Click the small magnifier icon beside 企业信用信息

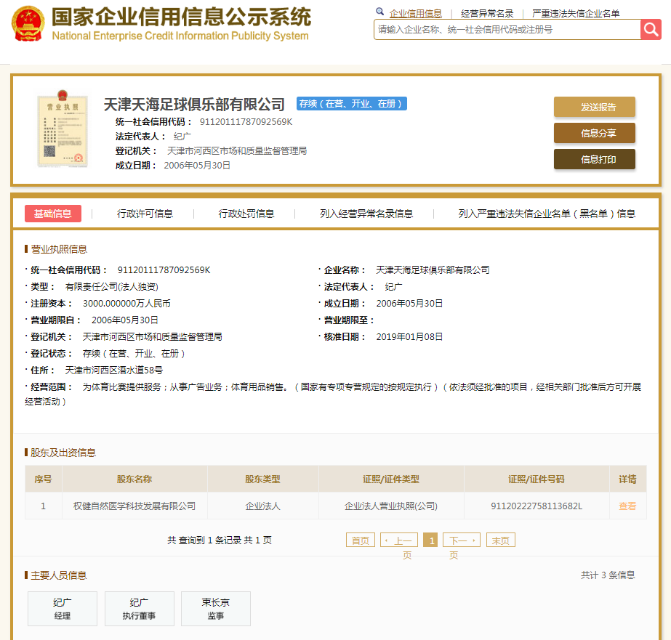(x=379, y=12)
